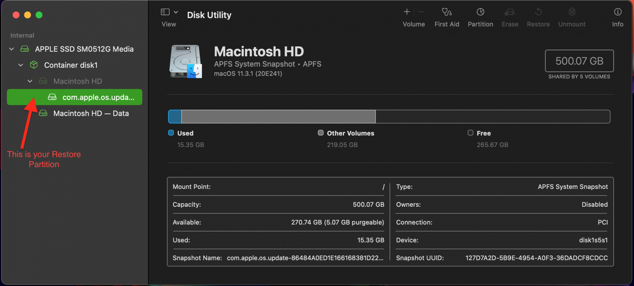
Task: Click the View toolbar label
Action: 169,24
